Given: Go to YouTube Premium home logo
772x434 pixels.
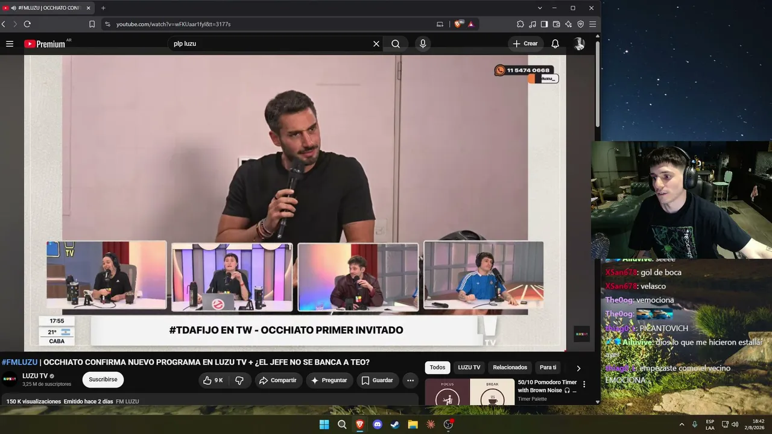Looking at the screenshot, I should 45,44.
